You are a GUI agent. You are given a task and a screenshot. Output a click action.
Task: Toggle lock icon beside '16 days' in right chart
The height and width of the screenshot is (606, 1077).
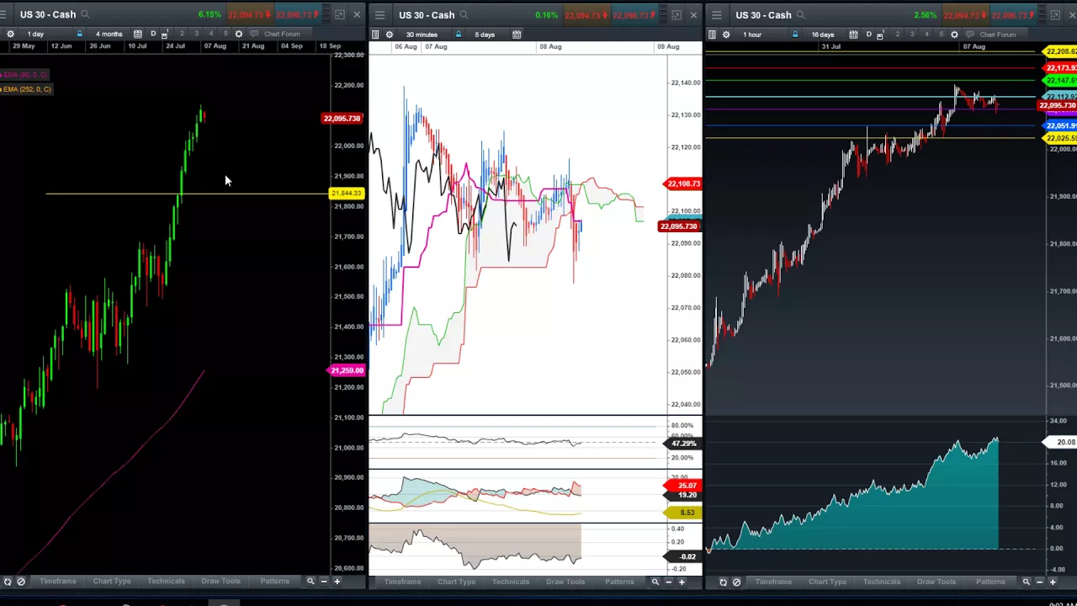tap(794, 35)
